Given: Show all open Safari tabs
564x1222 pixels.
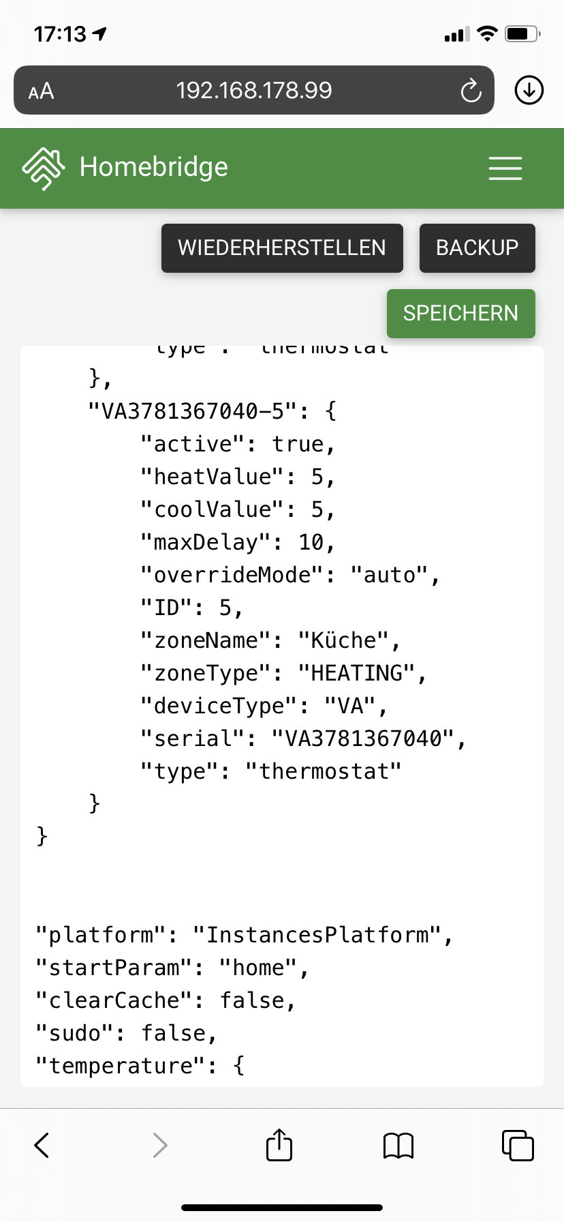Looking at the screenshot, I should tap(518, 1145).
